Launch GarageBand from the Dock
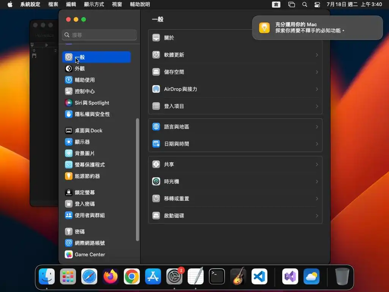The image size is (389, 292). pos(238,276)
